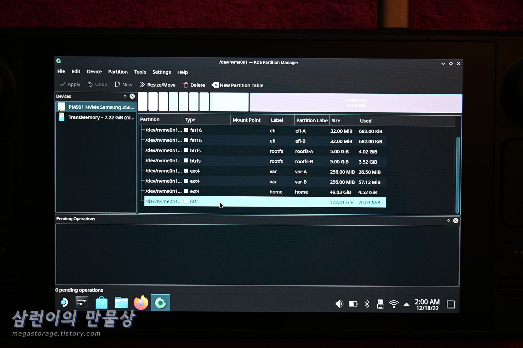Close the Pending Operations panel
The width and height of the screenshot is (523, 348).
[456, 221]
